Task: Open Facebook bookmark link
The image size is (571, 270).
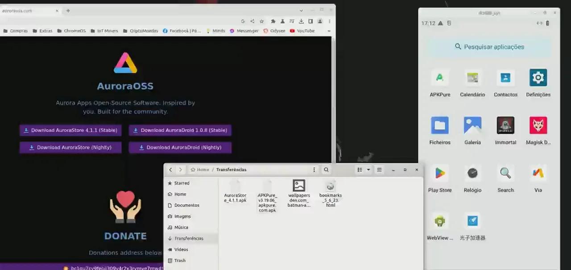Action: 182,31
